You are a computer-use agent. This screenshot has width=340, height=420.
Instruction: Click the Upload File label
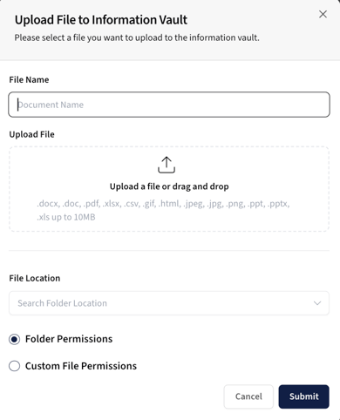[x=31, y=134]
